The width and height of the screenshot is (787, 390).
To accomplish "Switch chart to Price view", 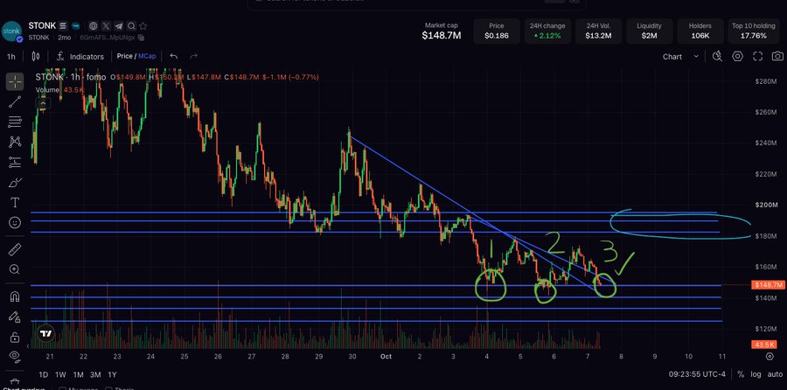I will click(124, 56).
